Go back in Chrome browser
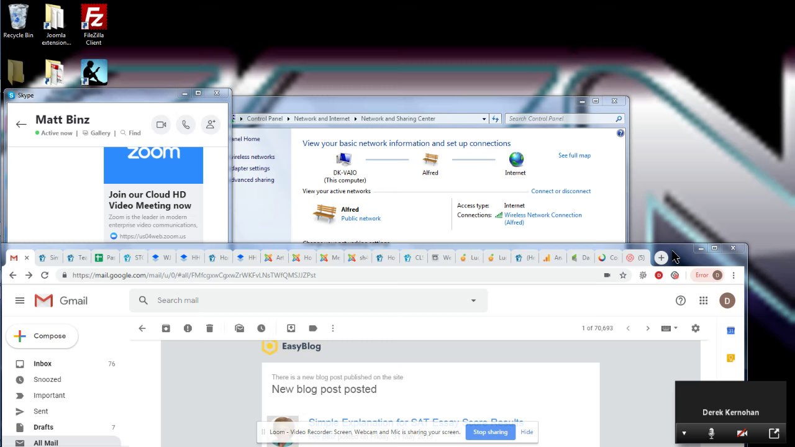 [x=13, y=275]
